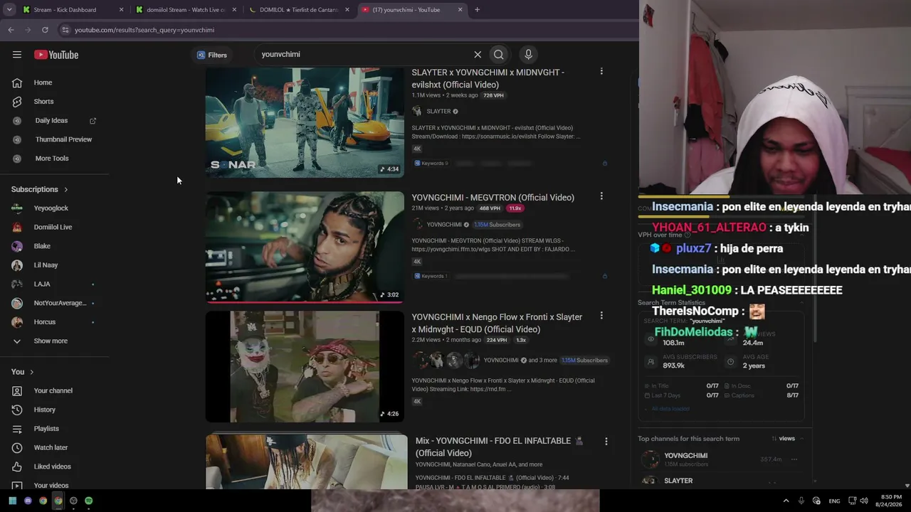Open Daily Ideas in the sidebar
Viewport: 911px width, 512px height.
tap(51, 121)
